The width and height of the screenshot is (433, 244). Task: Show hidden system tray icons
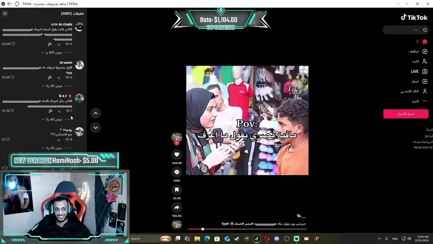pos(379,239)
